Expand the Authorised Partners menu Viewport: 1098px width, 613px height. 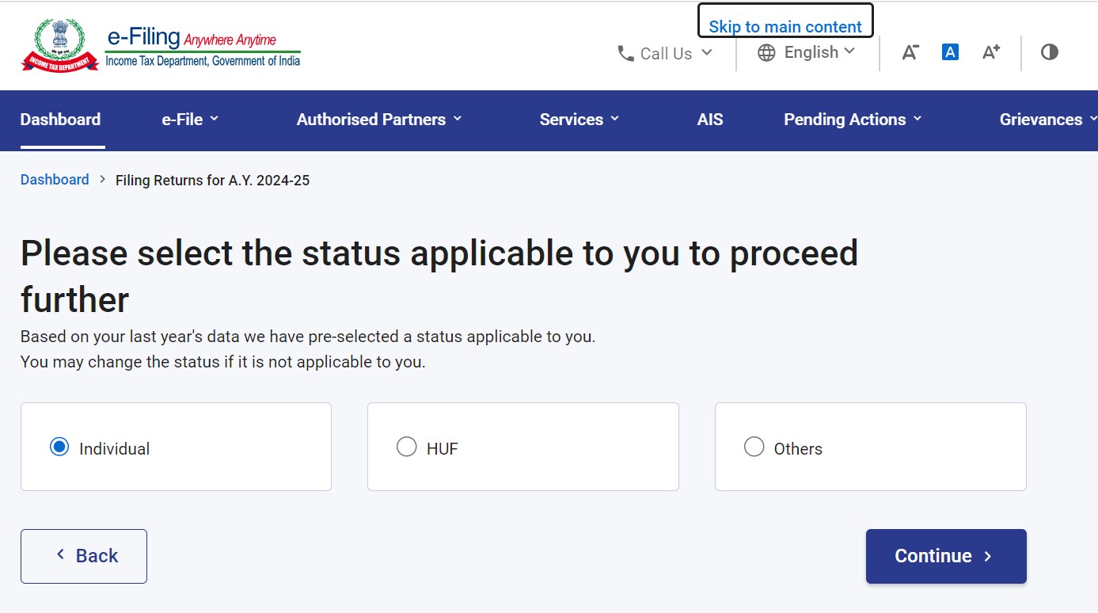point(379,120)
